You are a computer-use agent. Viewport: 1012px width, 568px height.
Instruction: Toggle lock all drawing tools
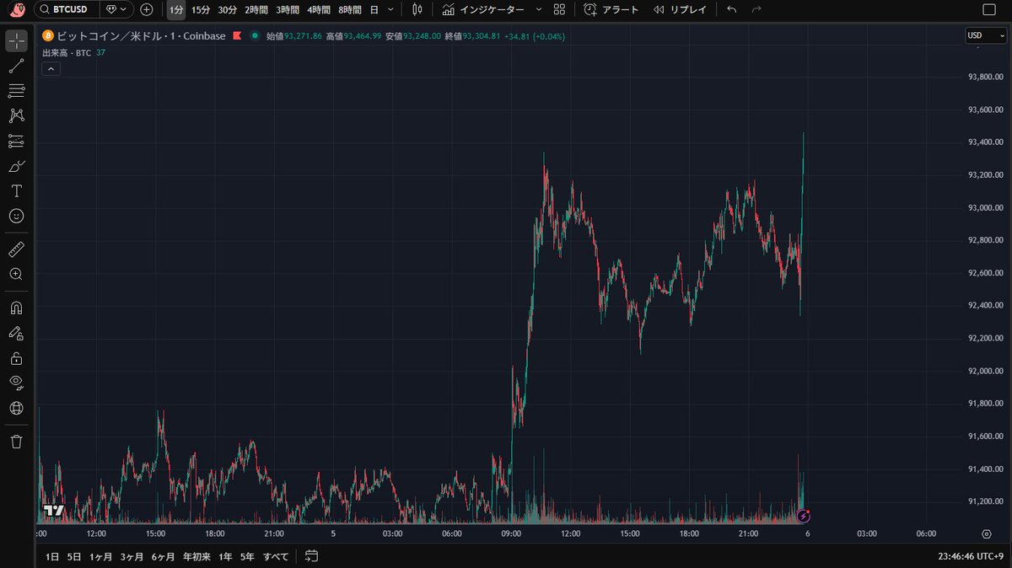(x=16, y=358)
